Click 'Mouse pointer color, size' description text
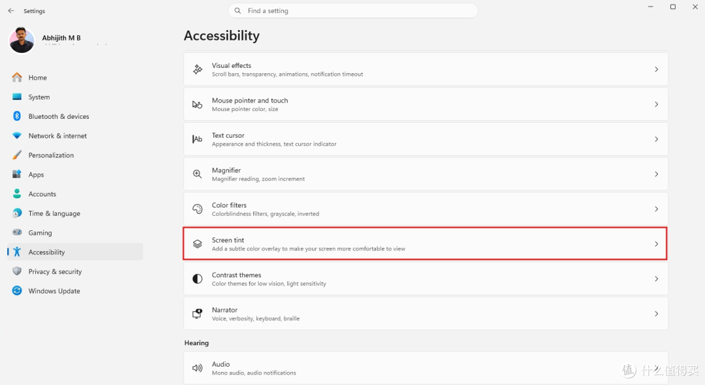 pyautogui.click(x=245, y=109)
